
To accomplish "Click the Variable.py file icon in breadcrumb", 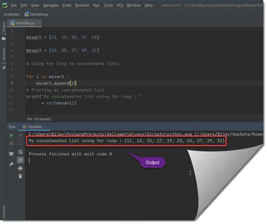I will coord(26,14).
